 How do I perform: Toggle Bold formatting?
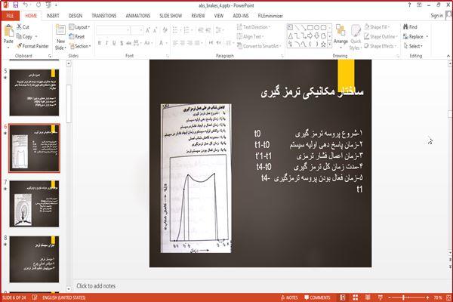point(100,43)
